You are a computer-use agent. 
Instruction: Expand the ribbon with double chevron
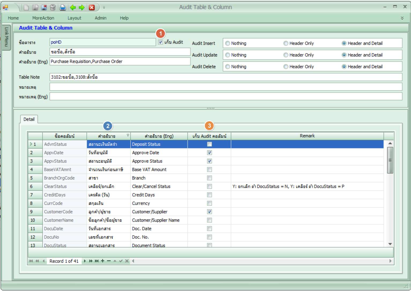(402, 18)
